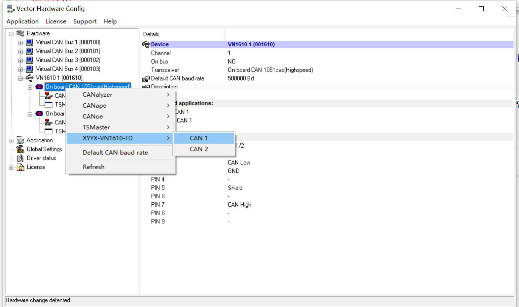The width and height of the screenshot is (519, 307).
Task: Click Default CAN baud rate menu entry
Action: point(115,153)
